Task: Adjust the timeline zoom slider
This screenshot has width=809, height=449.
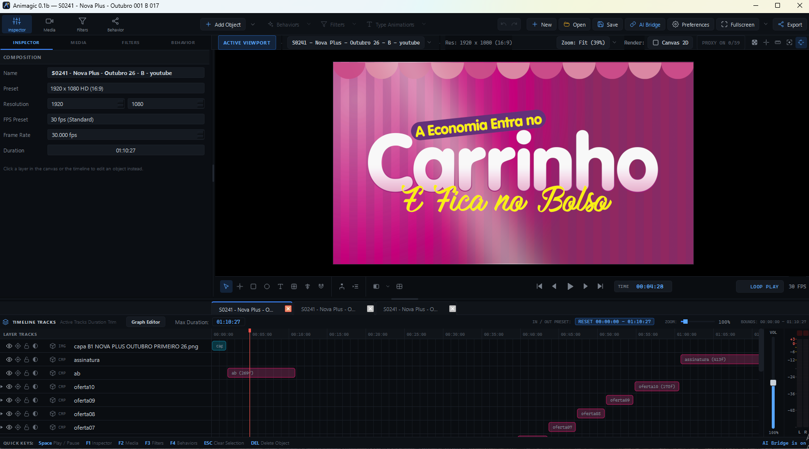Action: coord(685,322)
